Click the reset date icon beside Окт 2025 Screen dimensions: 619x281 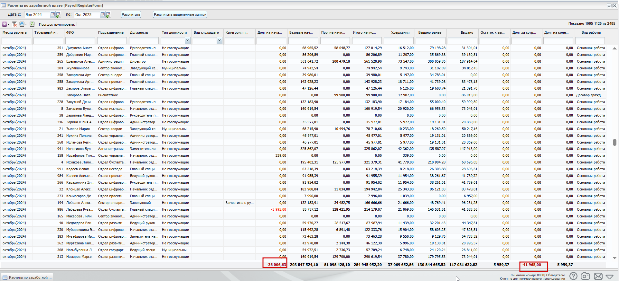coord(108,14)
